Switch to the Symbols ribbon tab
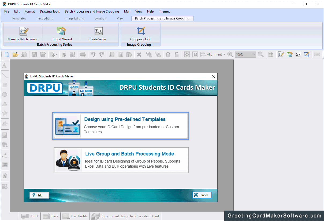This screenshot has height=221, width=324. [100, 18]
